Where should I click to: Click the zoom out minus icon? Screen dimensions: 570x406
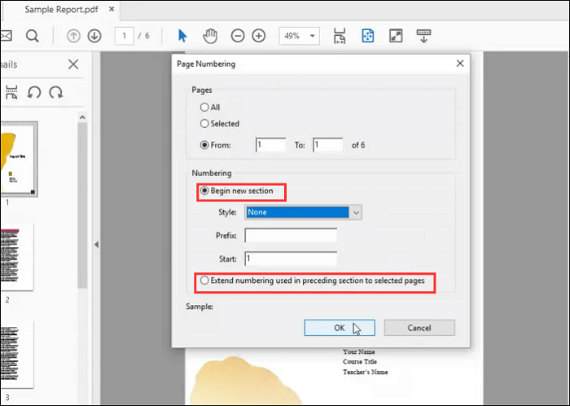[238, 36]
